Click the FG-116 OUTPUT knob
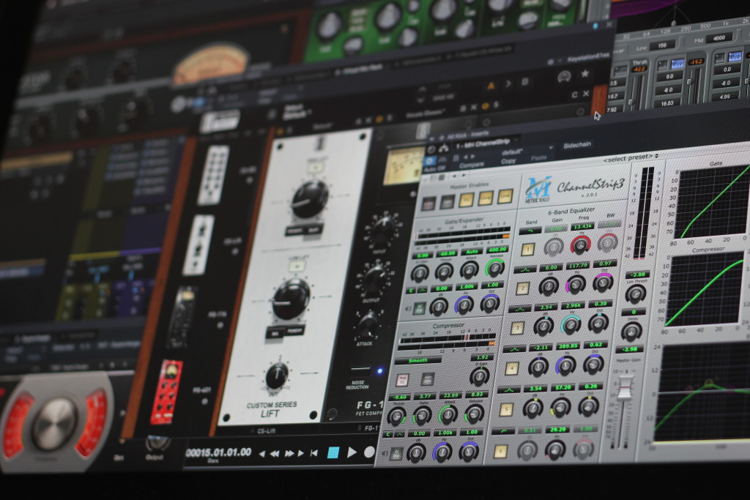The width and height of the screenshot is (750, 500). pos(375,277)
